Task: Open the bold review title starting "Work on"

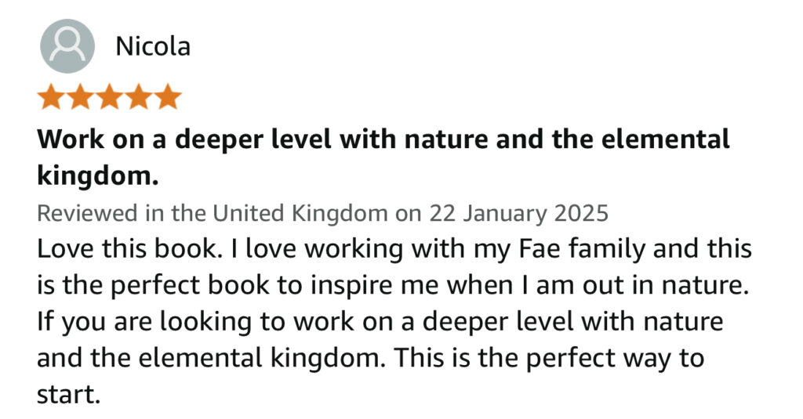Action: 383,157
